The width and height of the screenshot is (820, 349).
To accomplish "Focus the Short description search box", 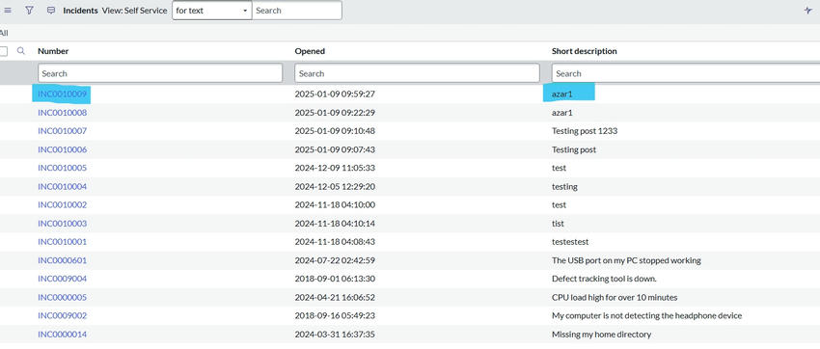I will pyautogui.click(x=686, y=73).
